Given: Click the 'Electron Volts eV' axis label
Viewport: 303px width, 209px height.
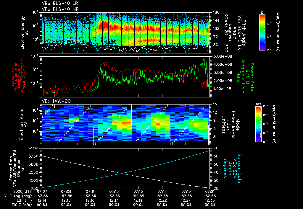Looking at the screenshot, I should (x=23, y=124).
